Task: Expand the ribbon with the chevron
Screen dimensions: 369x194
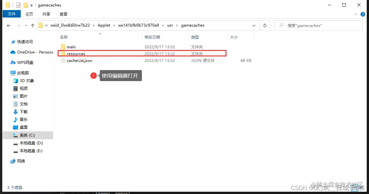Action: [x=356, y=14]
